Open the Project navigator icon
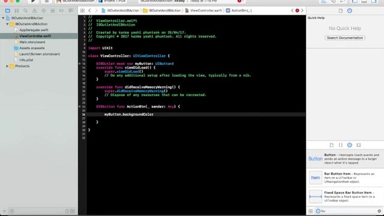384x216 pixels. pos(8,11)
